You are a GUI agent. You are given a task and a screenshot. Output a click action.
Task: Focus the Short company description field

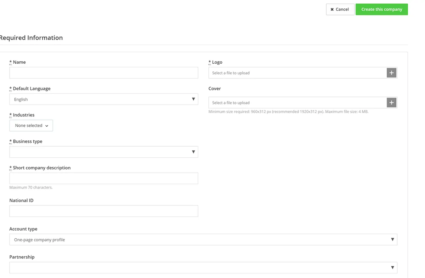104,178
